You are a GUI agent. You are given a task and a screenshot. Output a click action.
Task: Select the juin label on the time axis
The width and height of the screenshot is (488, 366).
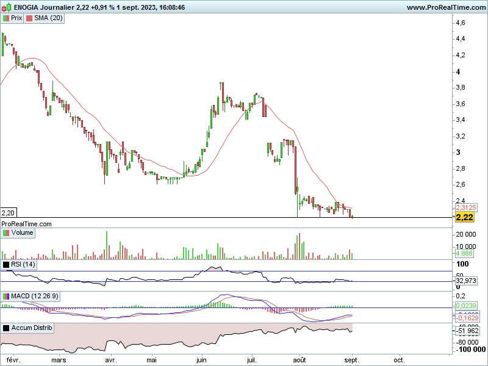202,360
